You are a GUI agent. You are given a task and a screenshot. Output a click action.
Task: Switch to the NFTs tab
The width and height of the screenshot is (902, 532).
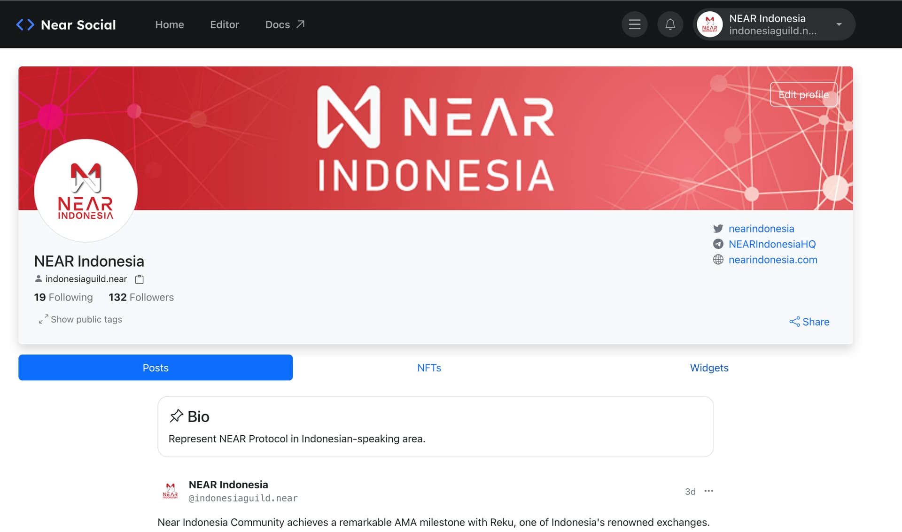(x=429, y=368)
